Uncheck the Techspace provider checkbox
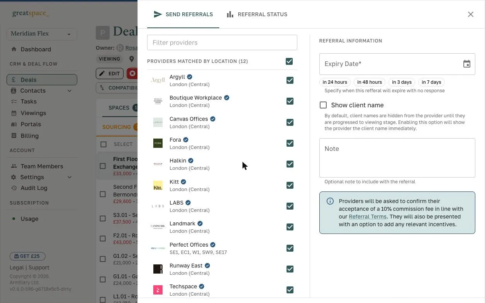Viewport: 485px width, 303px height. tap(290, 290)
